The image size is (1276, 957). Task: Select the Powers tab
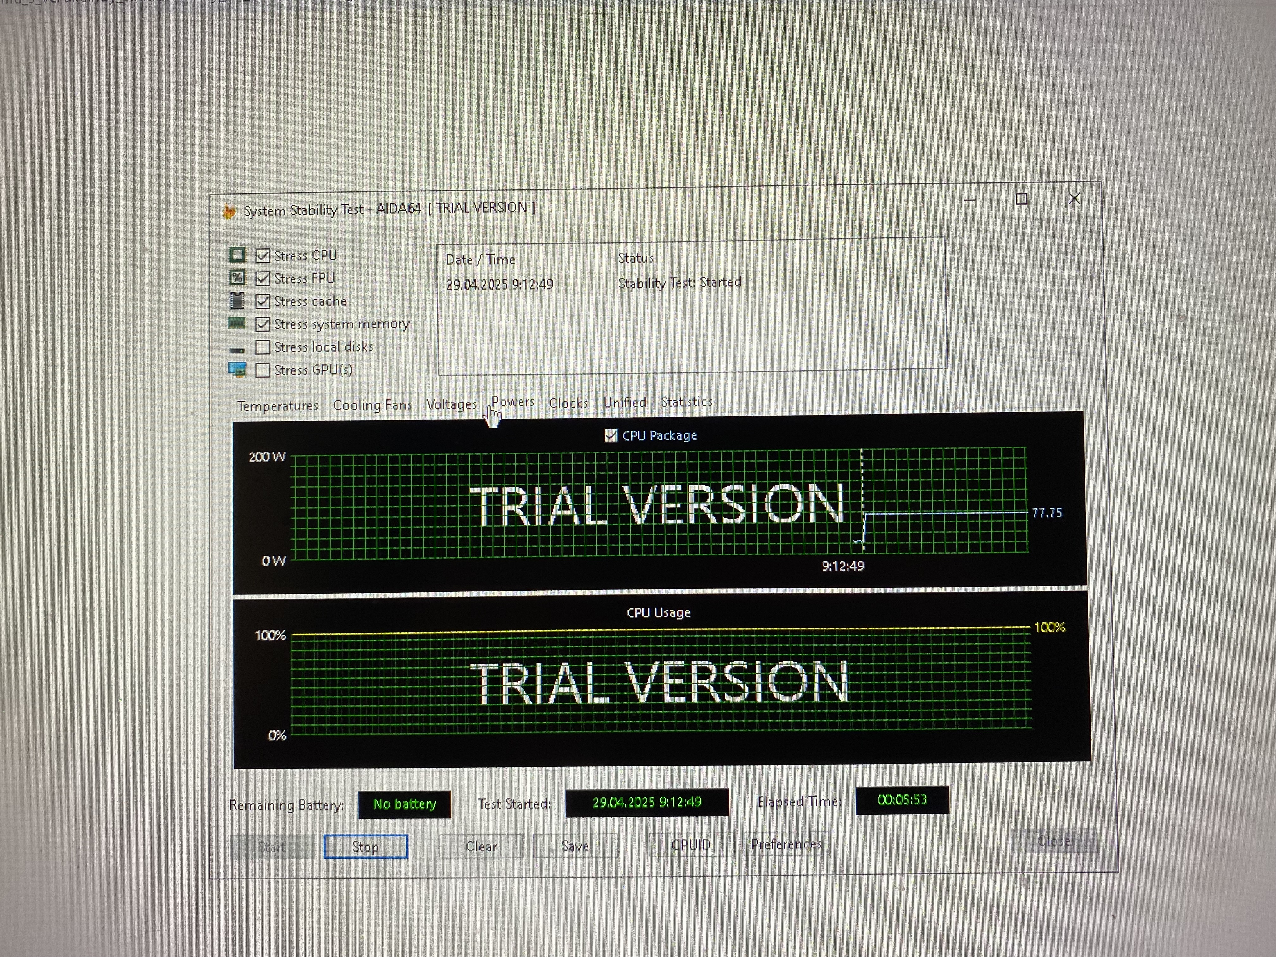pos(513,402)
